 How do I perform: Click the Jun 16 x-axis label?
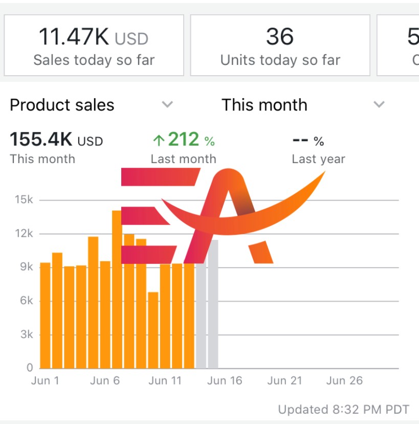[x=225, y=381]
